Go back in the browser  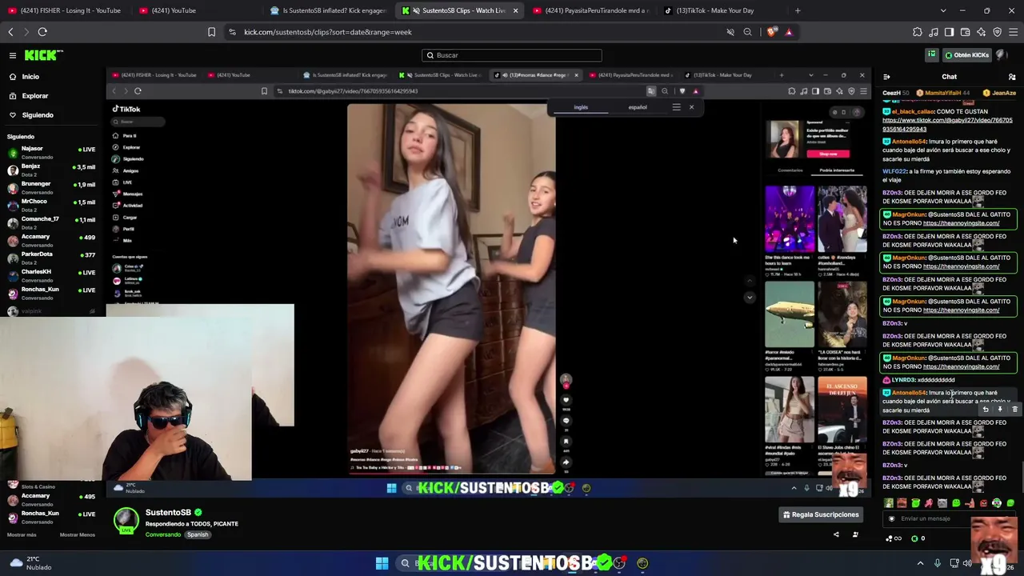[10, 32]
